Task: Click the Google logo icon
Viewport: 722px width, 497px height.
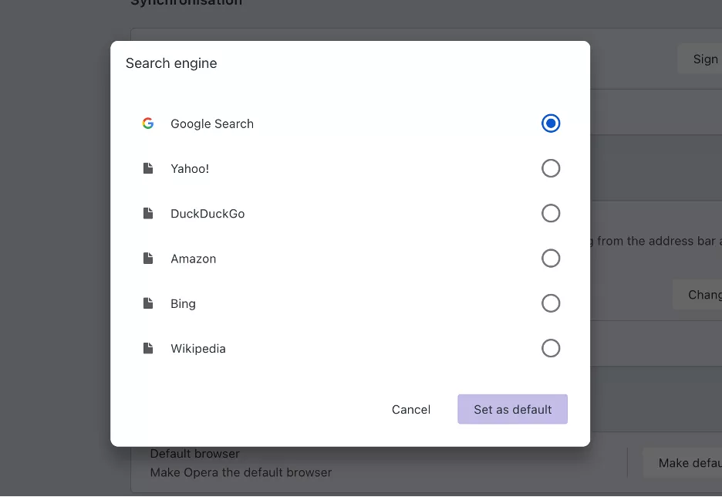Action: [148, 123]
